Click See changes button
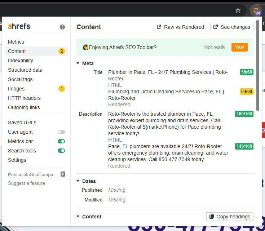 pyautogui.click(x=232, y=27)
